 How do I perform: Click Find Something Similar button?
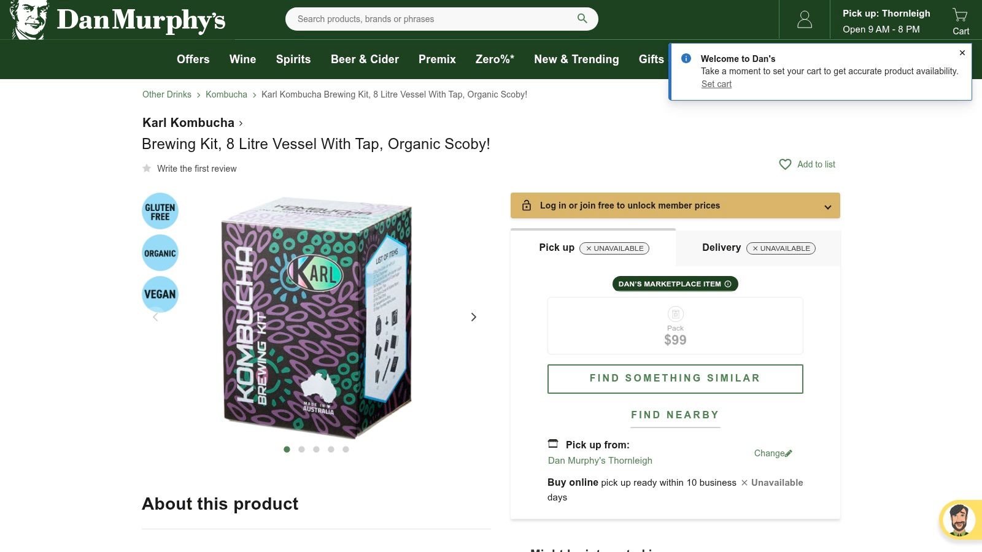click(675, 378)
